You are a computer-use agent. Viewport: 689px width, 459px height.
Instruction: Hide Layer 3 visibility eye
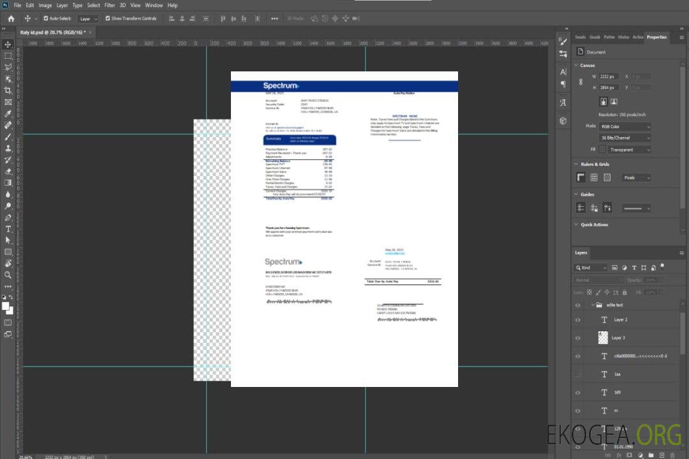click(578, 339)
